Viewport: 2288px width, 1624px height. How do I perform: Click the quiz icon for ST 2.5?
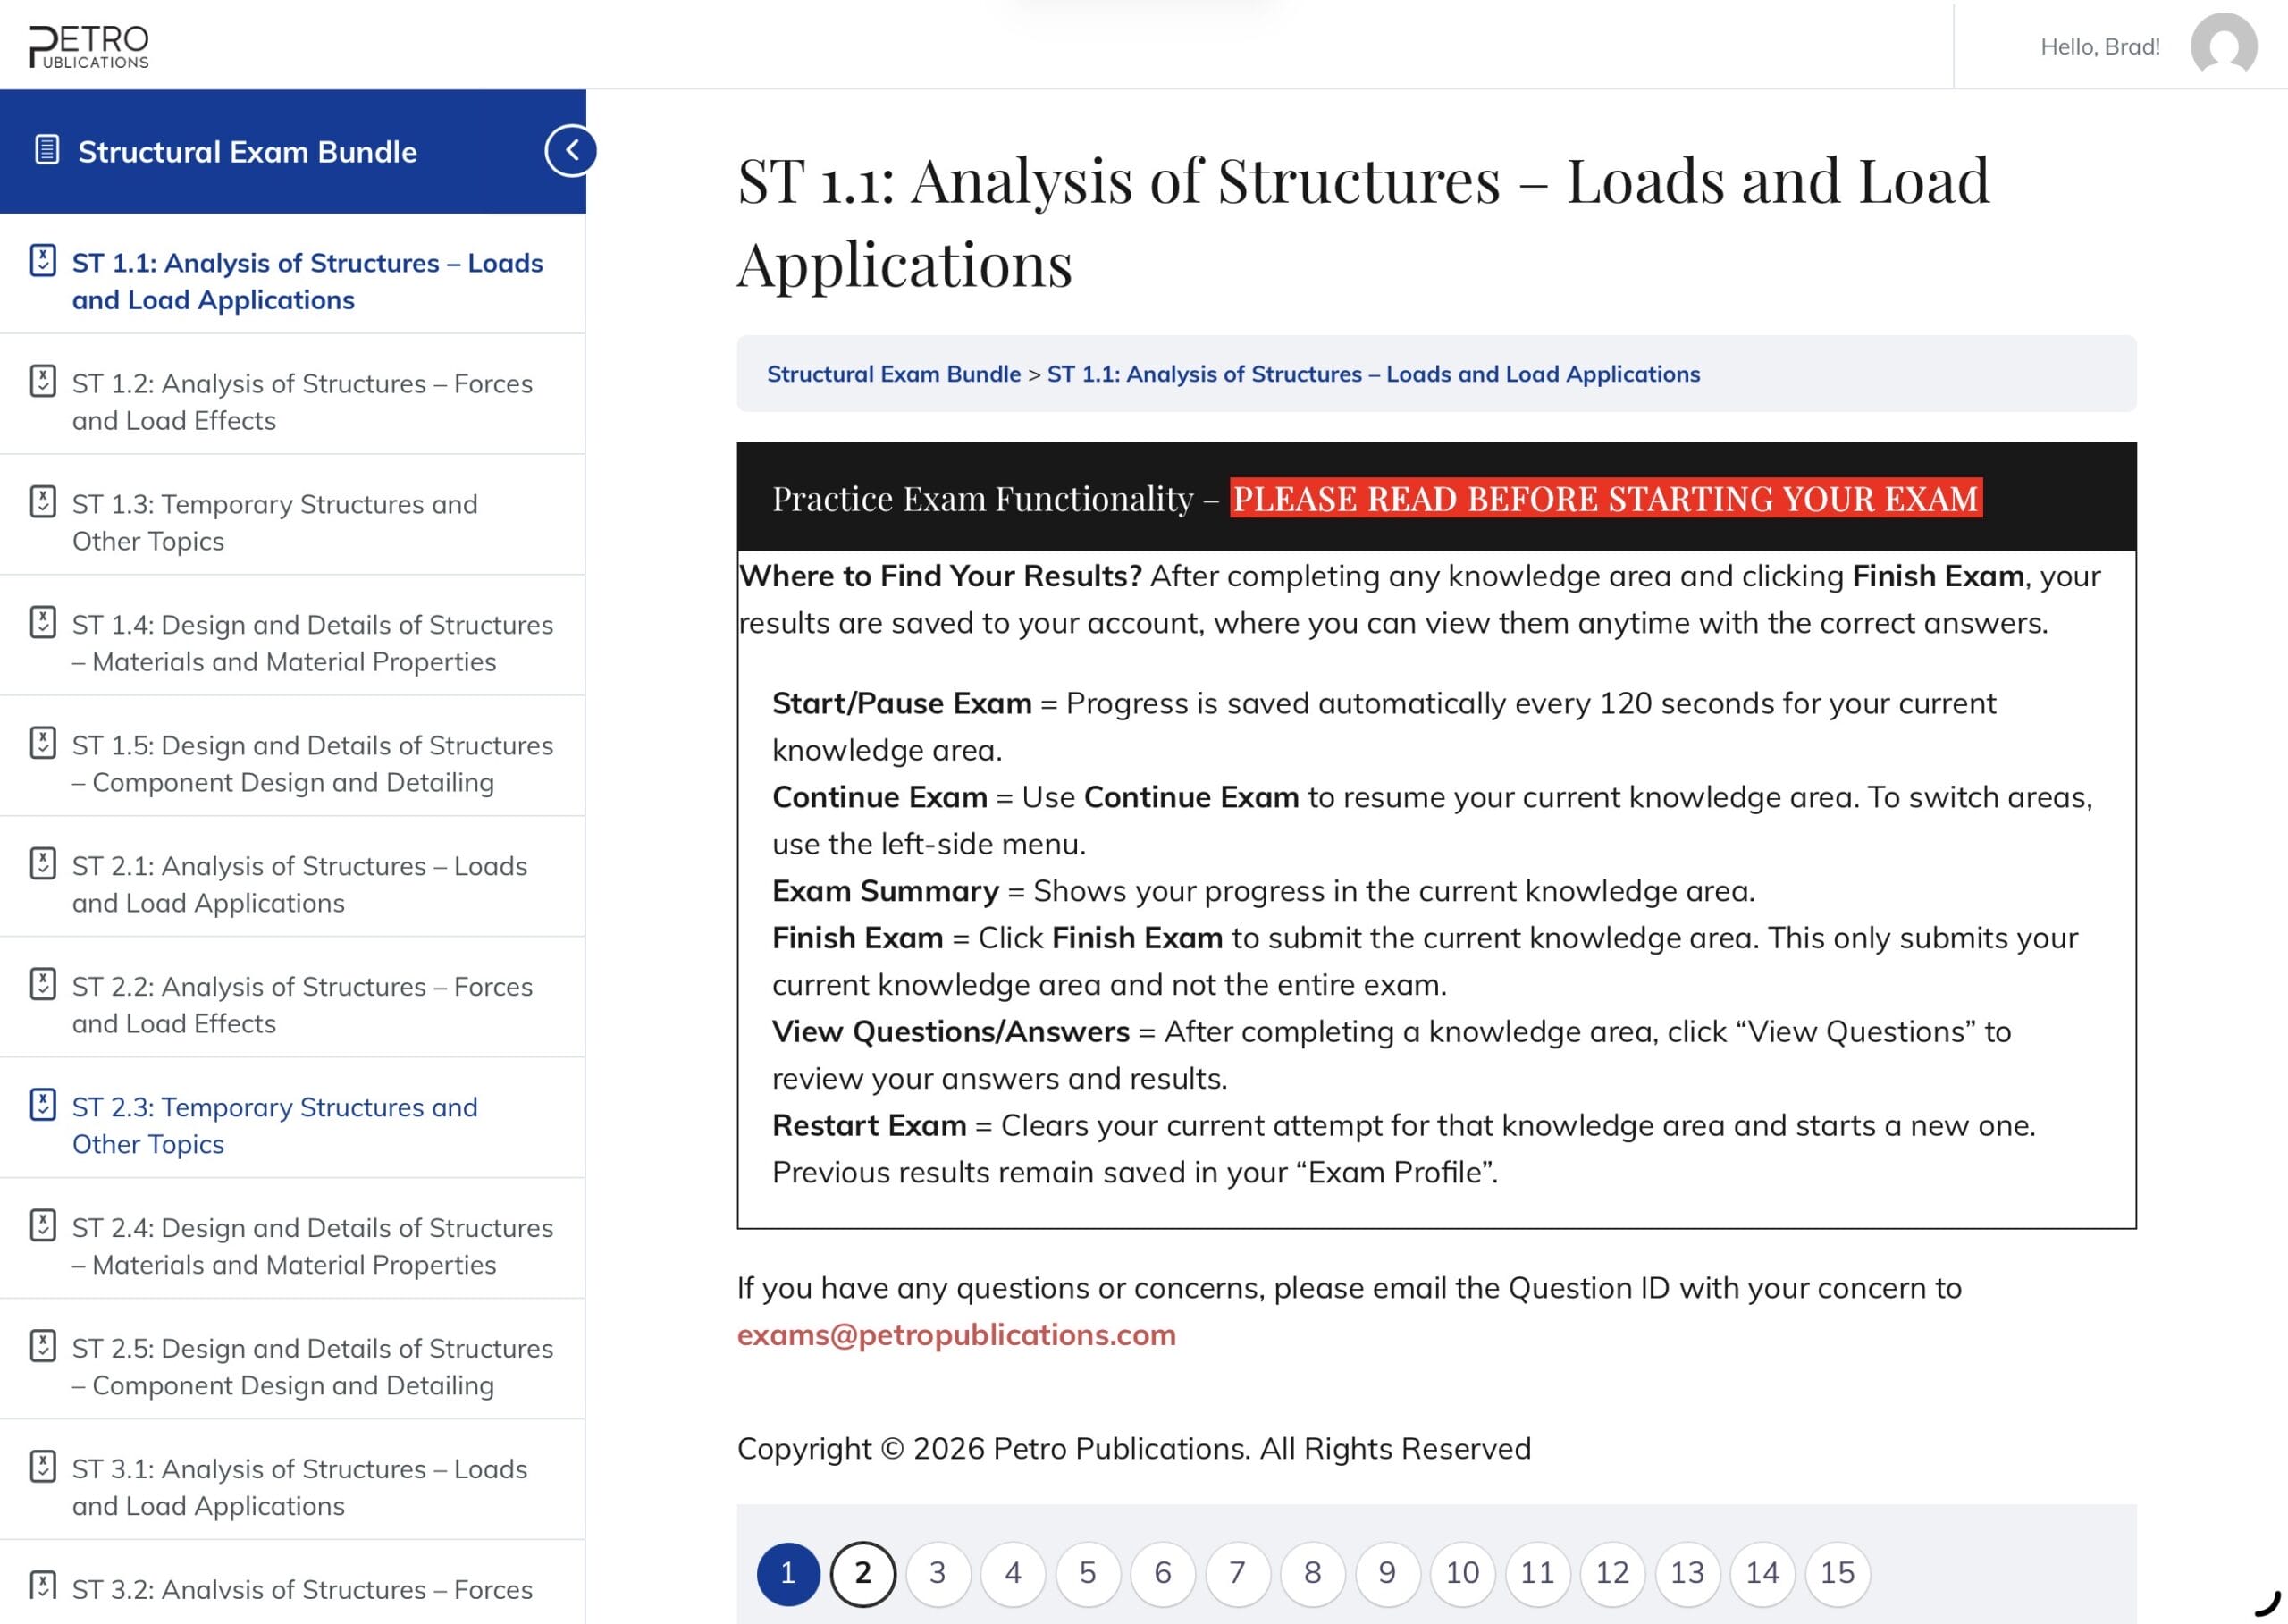coord(43,1346)
